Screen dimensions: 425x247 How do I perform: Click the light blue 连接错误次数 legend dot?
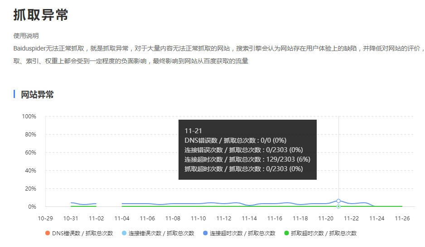(124, 233)
